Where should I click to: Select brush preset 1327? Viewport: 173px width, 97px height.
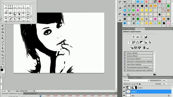19,15
